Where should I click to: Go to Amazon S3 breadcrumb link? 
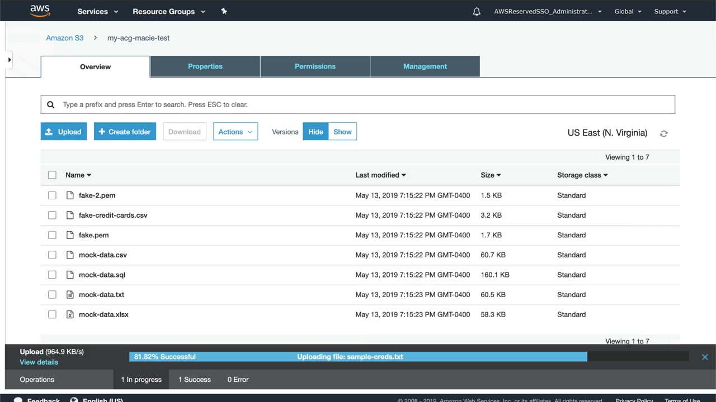(x=65, y=38)
